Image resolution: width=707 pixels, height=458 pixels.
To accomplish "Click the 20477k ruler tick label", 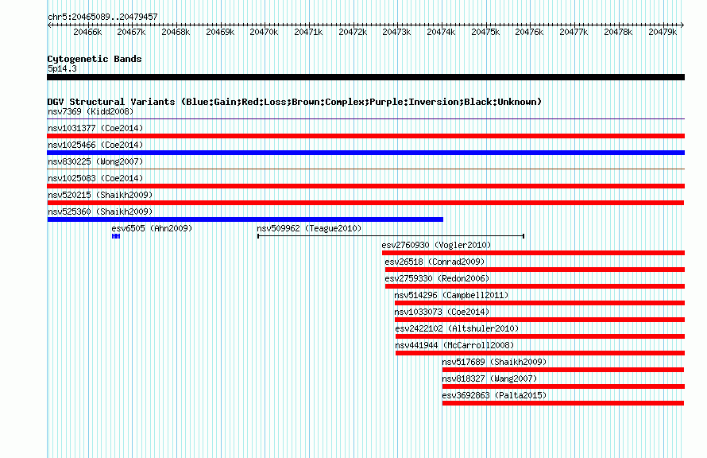I will (574, 32).
